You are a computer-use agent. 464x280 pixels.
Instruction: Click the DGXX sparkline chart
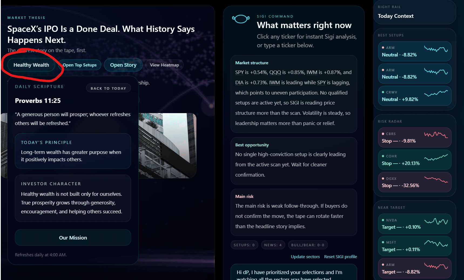coord(436,180)
